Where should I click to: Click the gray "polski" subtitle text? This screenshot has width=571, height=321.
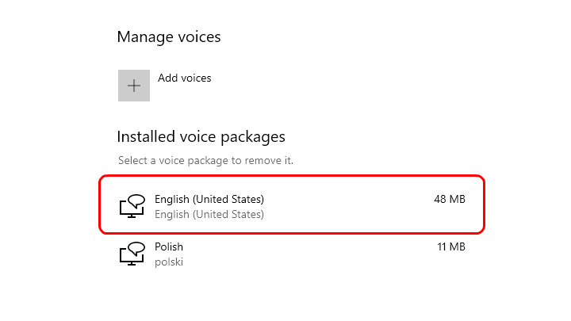169,262
